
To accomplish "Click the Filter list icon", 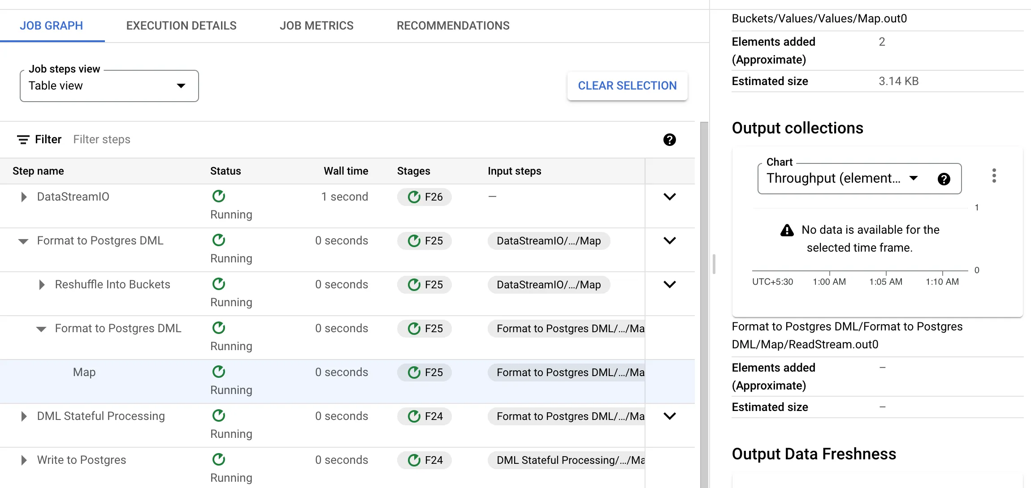I will [x=23, y=140].
